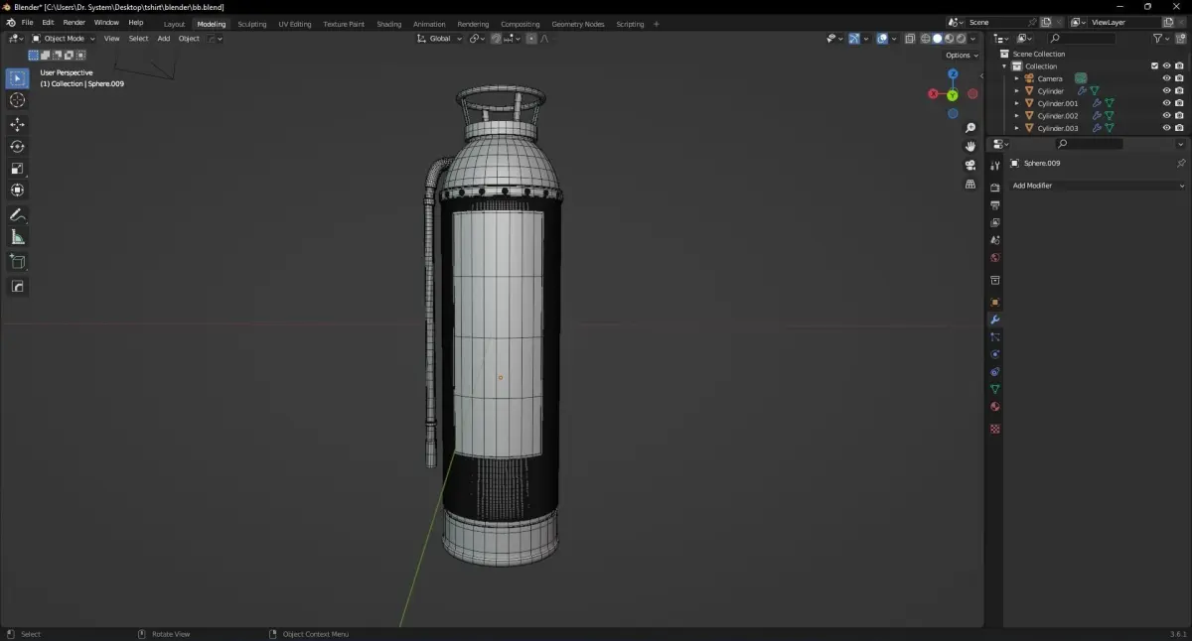The height and width of the screenshot is (641, 1192).
Task: Open the Tool properties tab
Action: [994, 165]
